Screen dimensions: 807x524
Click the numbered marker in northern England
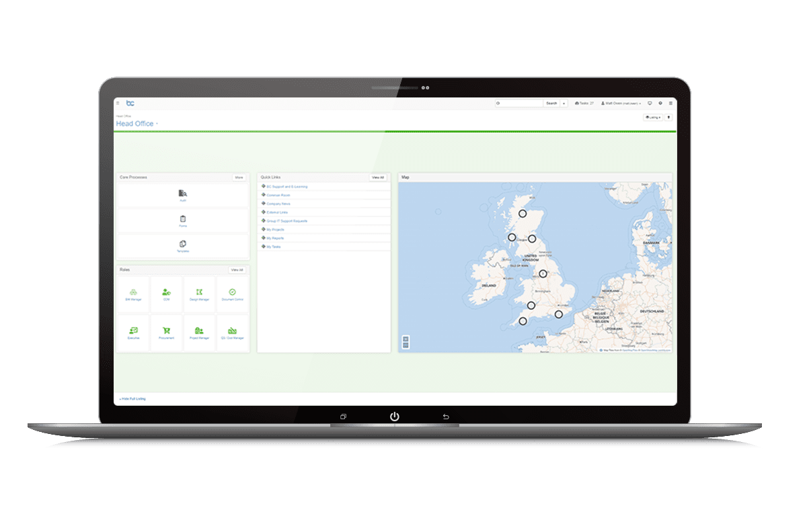pos(543,273)
